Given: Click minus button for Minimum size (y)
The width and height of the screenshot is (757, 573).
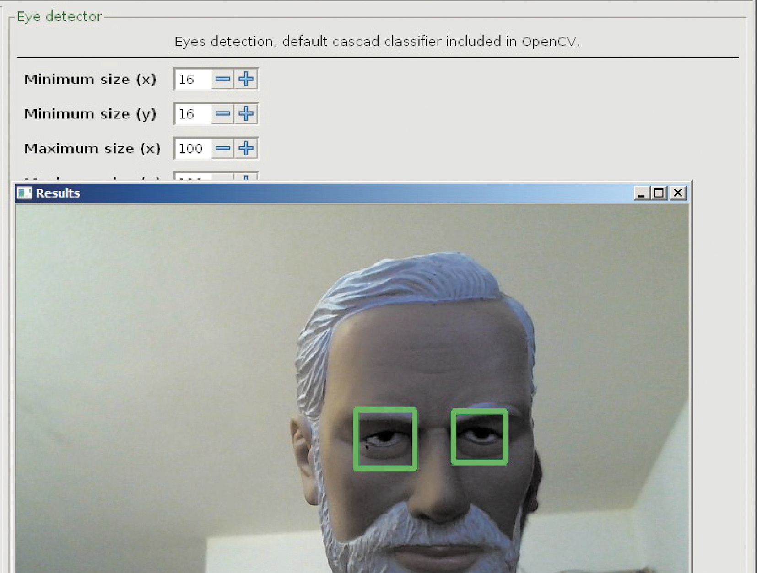Looking at the screenshot, I should coord(222,114).
